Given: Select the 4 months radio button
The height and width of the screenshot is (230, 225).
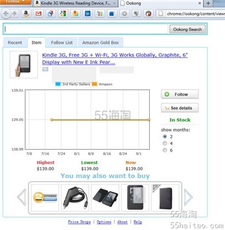Looking at the screenshot, I should (165, 143).
